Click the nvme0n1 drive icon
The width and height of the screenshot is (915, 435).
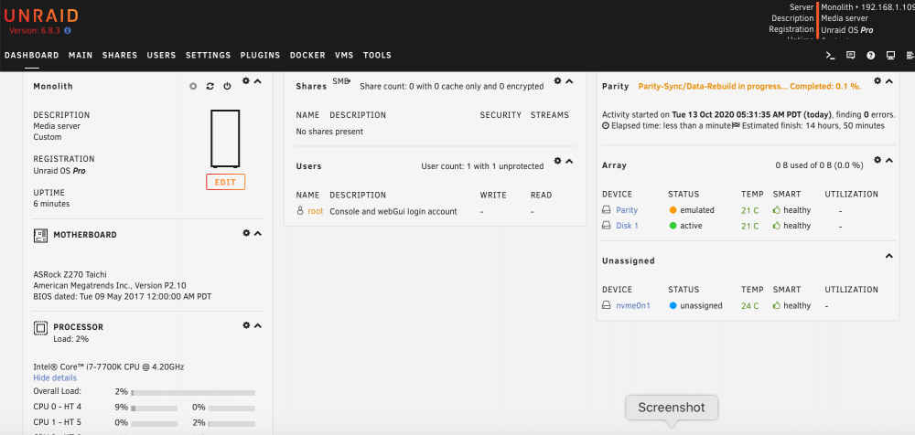607,305
